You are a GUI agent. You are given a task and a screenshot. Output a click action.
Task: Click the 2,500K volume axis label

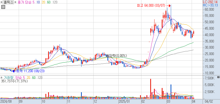point(209,92)
